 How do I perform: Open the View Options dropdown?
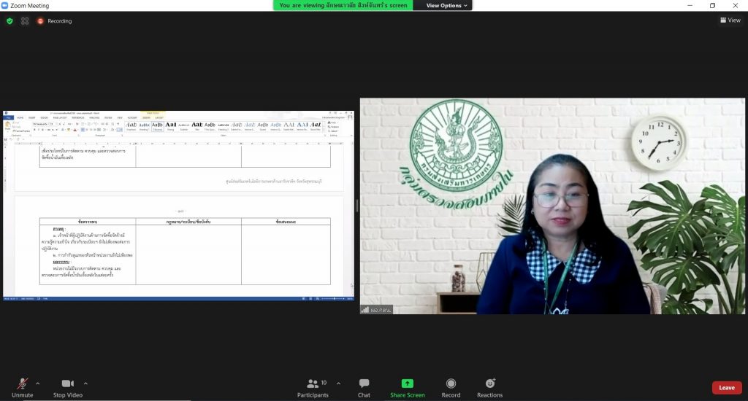coord(447,5)
